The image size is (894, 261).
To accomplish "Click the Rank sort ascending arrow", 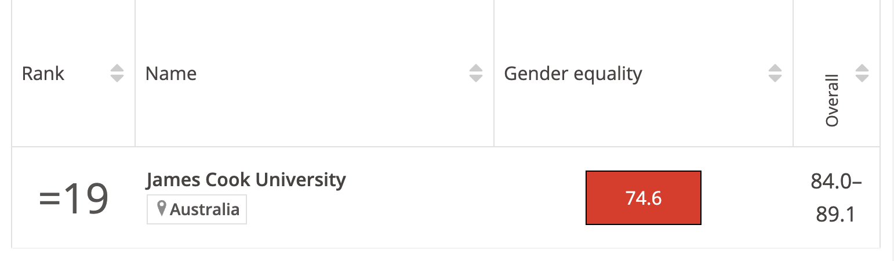I will (x=117, y=68).
